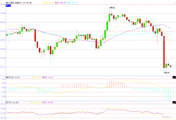Select the RSI(6,12,24) indicator label
This screenshot has width=176, height=120.
click(x=12, y=103)
